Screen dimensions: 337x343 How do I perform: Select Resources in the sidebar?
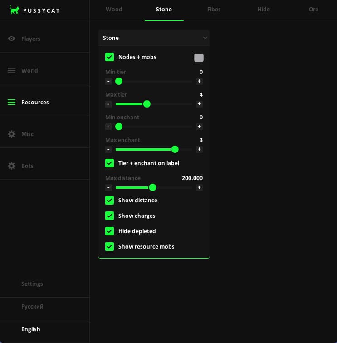tap(44, 102)
